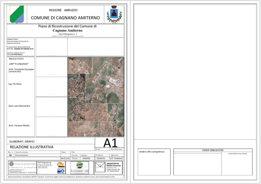Click the Abruzzo region green-blue crest logo
The height and width of the screenshot is (184, 261).
pyautogui.click(x=17, y=14)
